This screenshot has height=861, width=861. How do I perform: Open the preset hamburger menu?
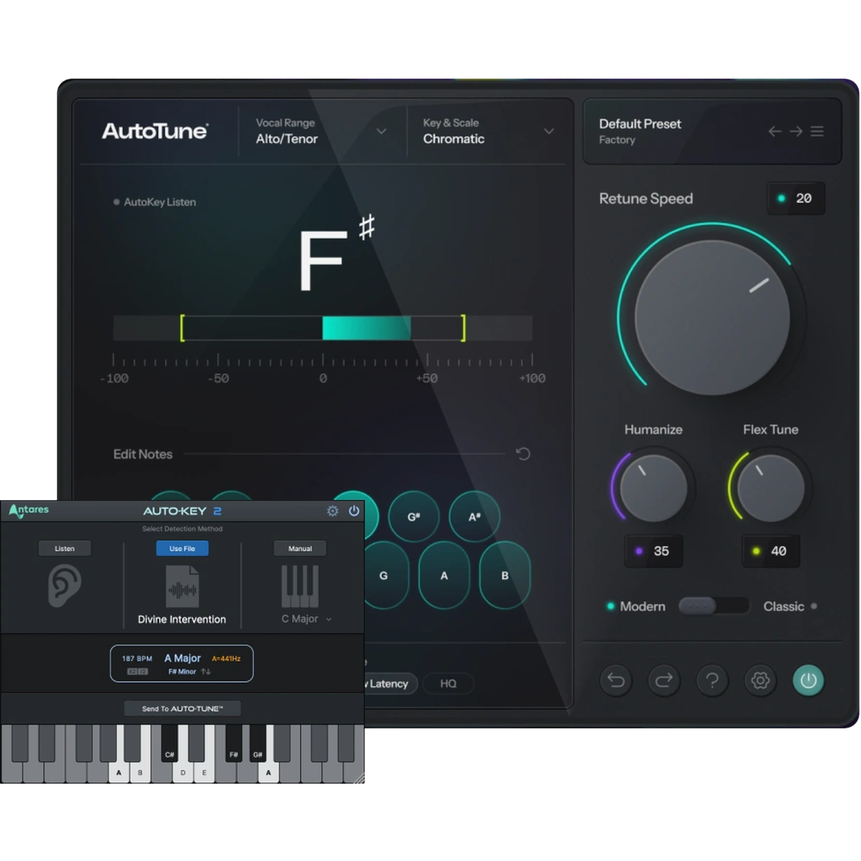tap(817, 132)
